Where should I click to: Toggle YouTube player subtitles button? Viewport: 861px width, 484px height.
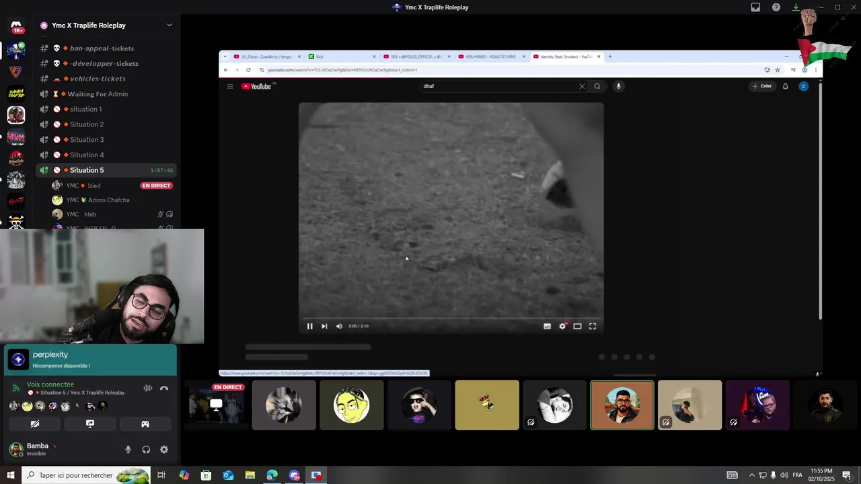(547, 326)
